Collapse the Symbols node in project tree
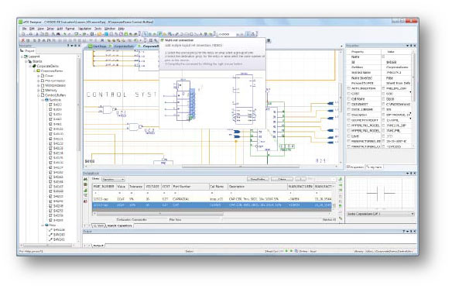This screenshot has height=289, width=452. click(43, 100)
